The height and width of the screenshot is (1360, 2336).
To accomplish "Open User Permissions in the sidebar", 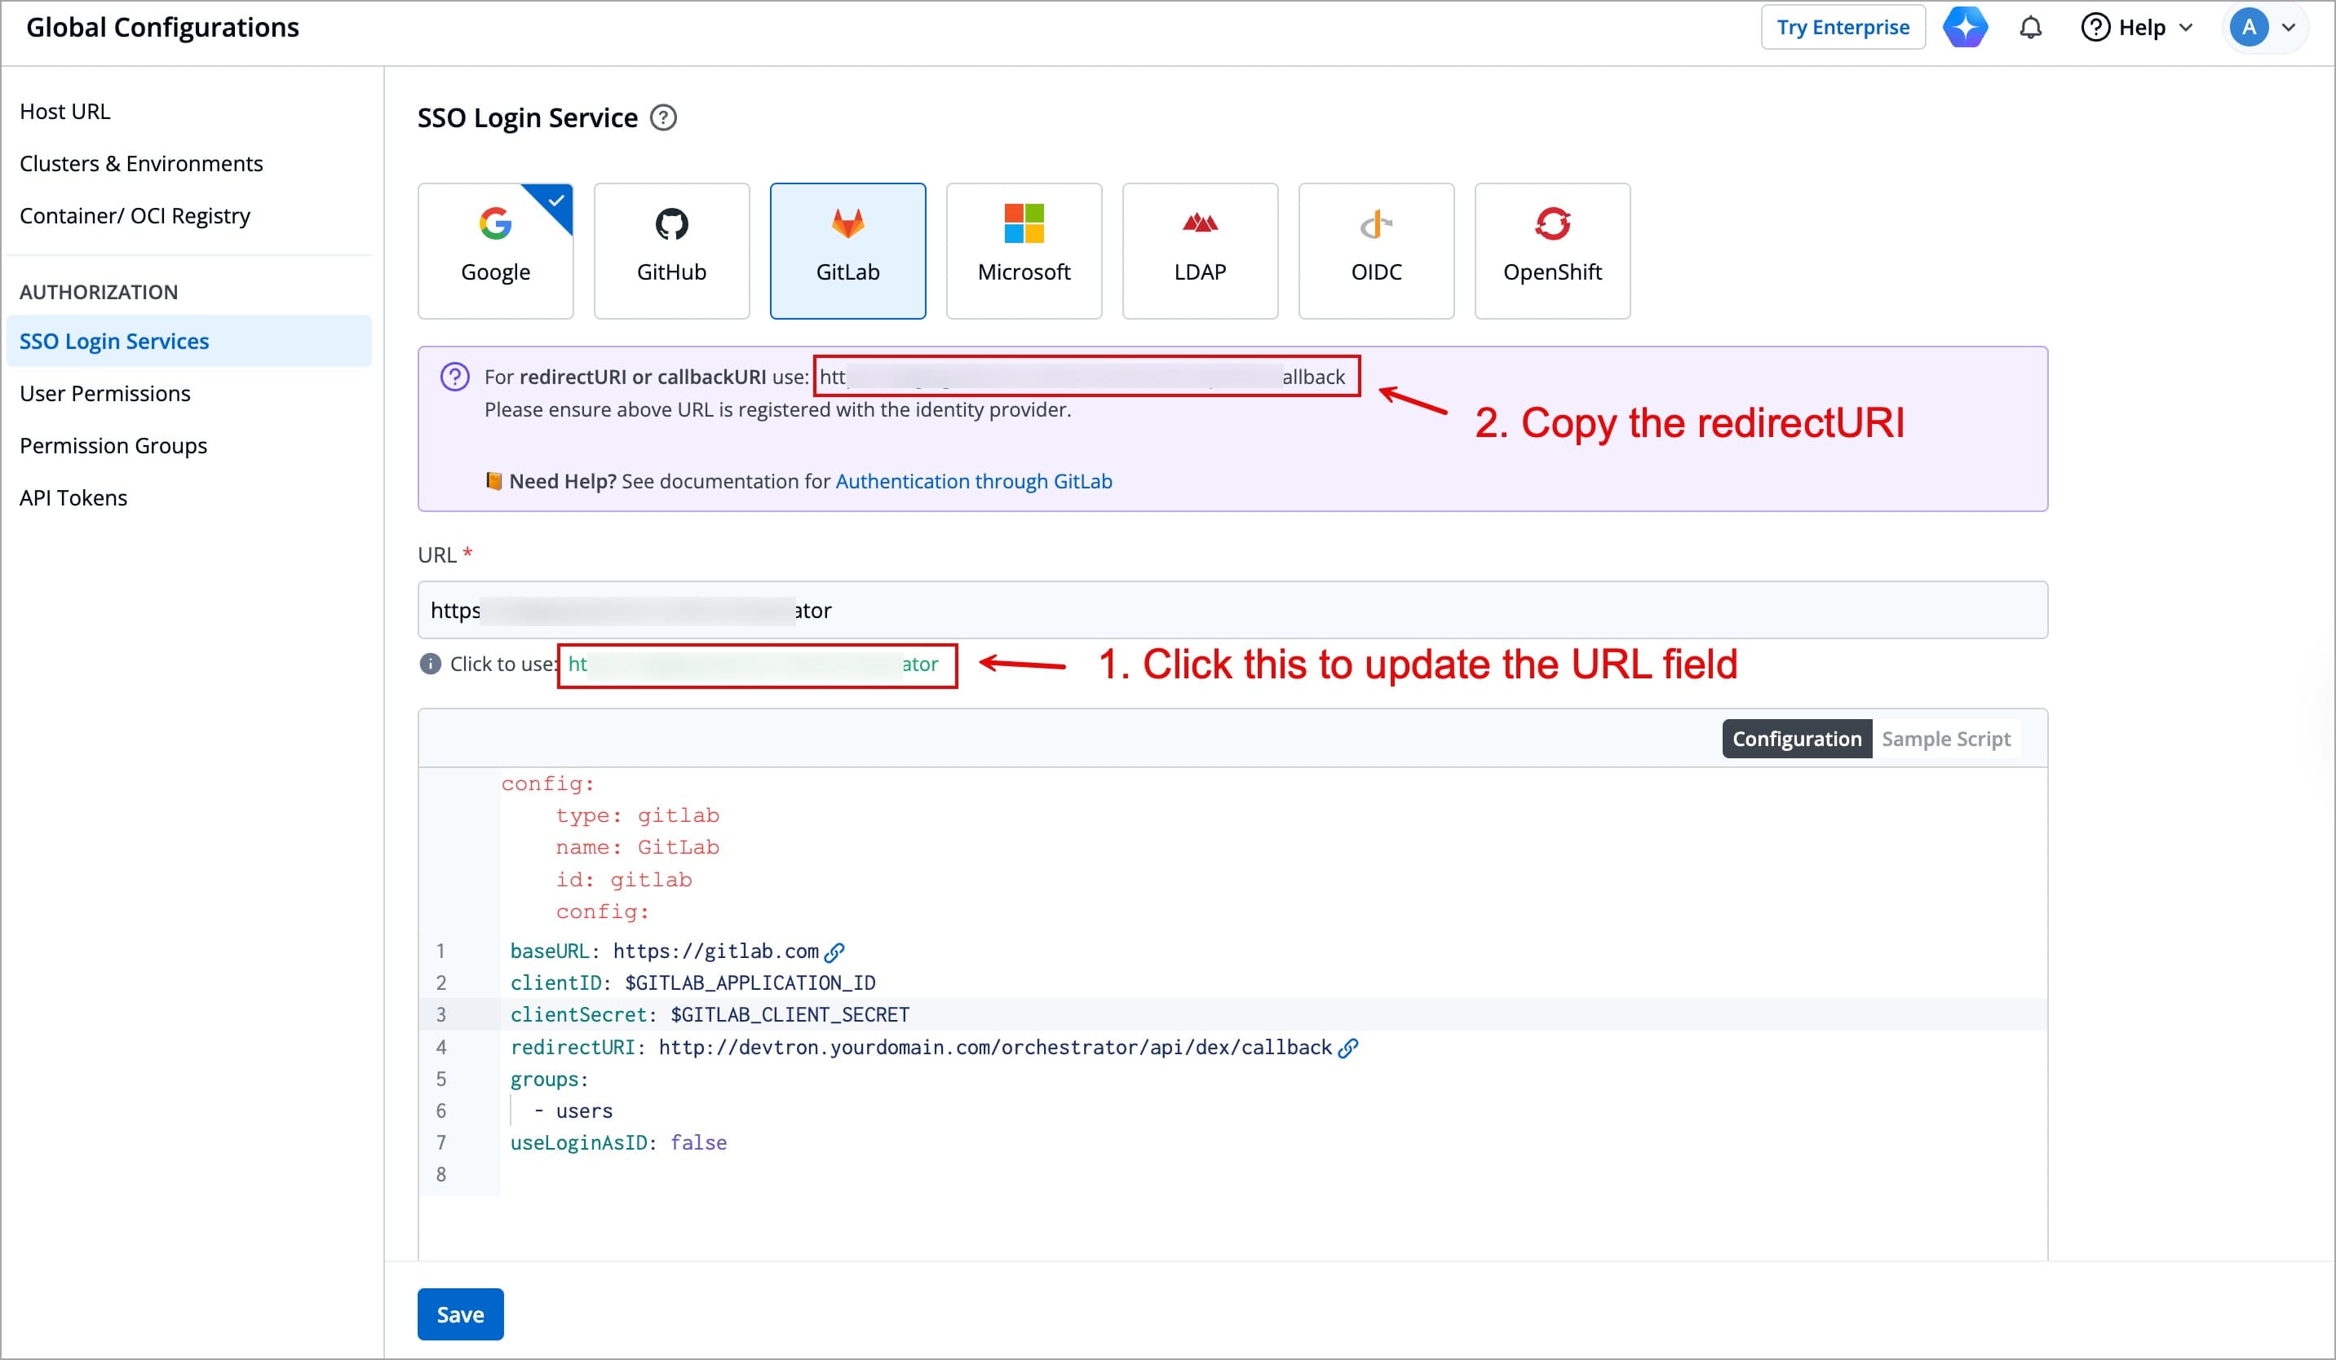I will (104, 393).
